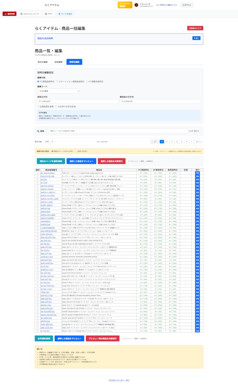Open the c-iyahonadapter product link
Image resolution: width=238 pixels, height=389 pixels.
[x=48, y=228]
